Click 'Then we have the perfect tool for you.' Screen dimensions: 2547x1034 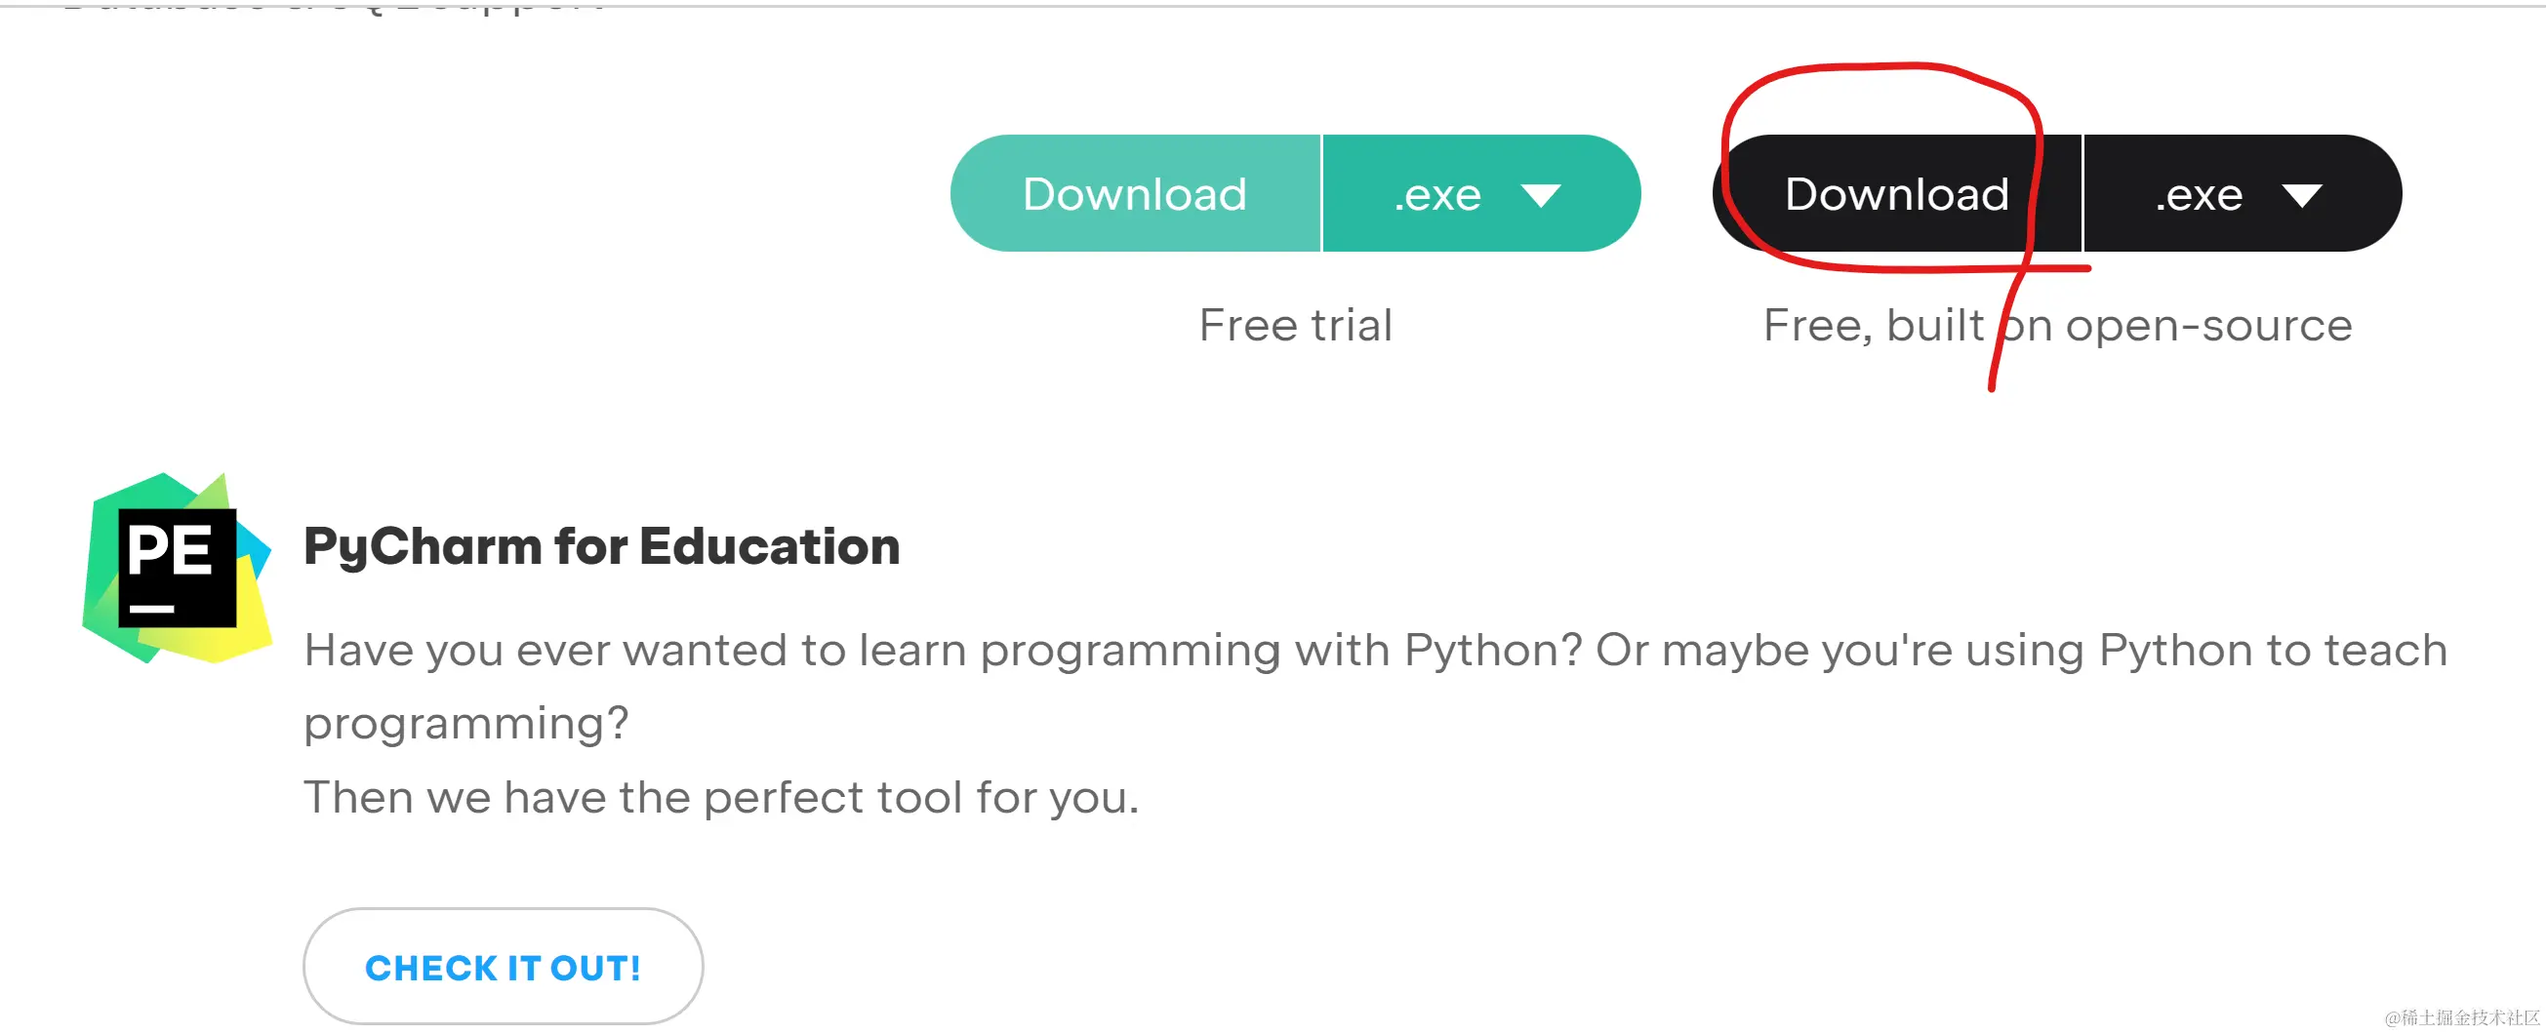click(x=721, y=797)
